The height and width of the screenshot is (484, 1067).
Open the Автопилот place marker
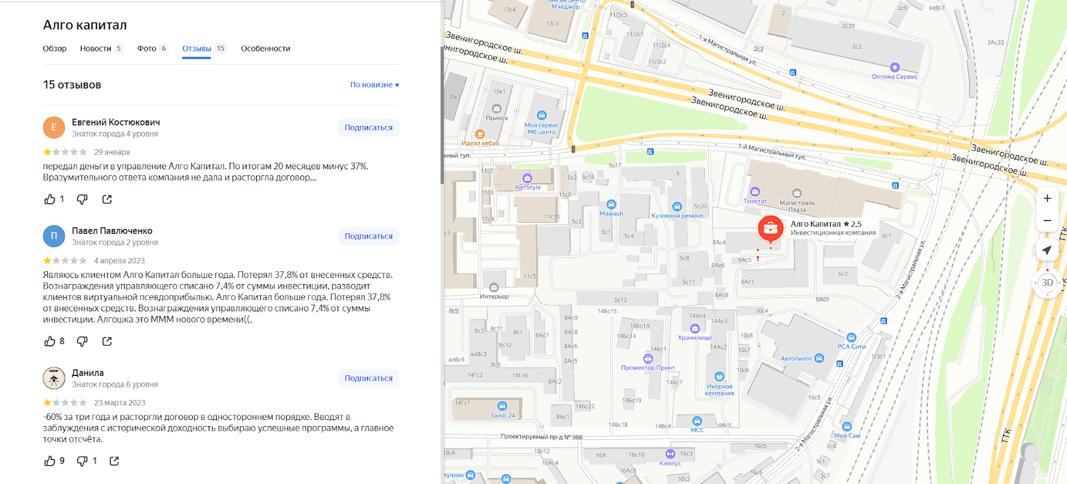[x=820, y=359]
